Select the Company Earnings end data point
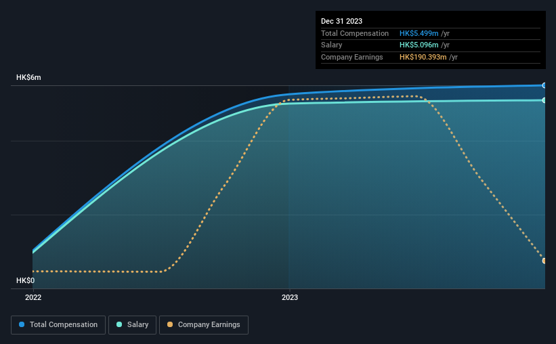The width and height of the screenshot is (556, 344). [544, 261]
